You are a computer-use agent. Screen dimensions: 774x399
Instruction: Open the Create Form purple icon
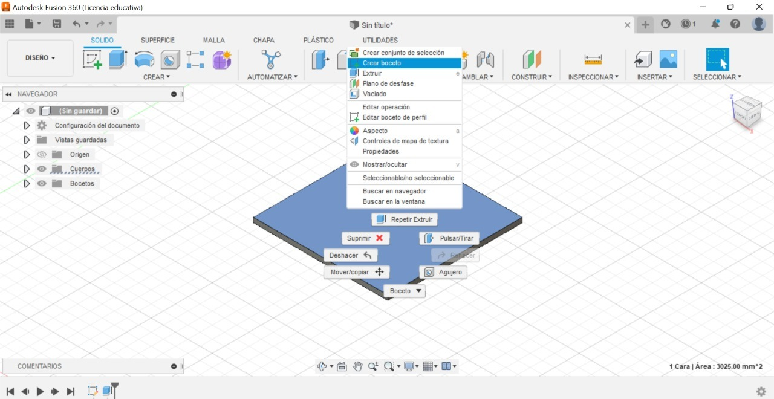[222, 59]
